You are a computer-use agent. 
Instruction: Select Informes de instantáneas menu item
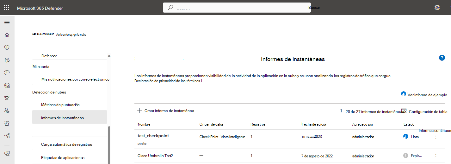pyautogui.click(x=70, y=117)
